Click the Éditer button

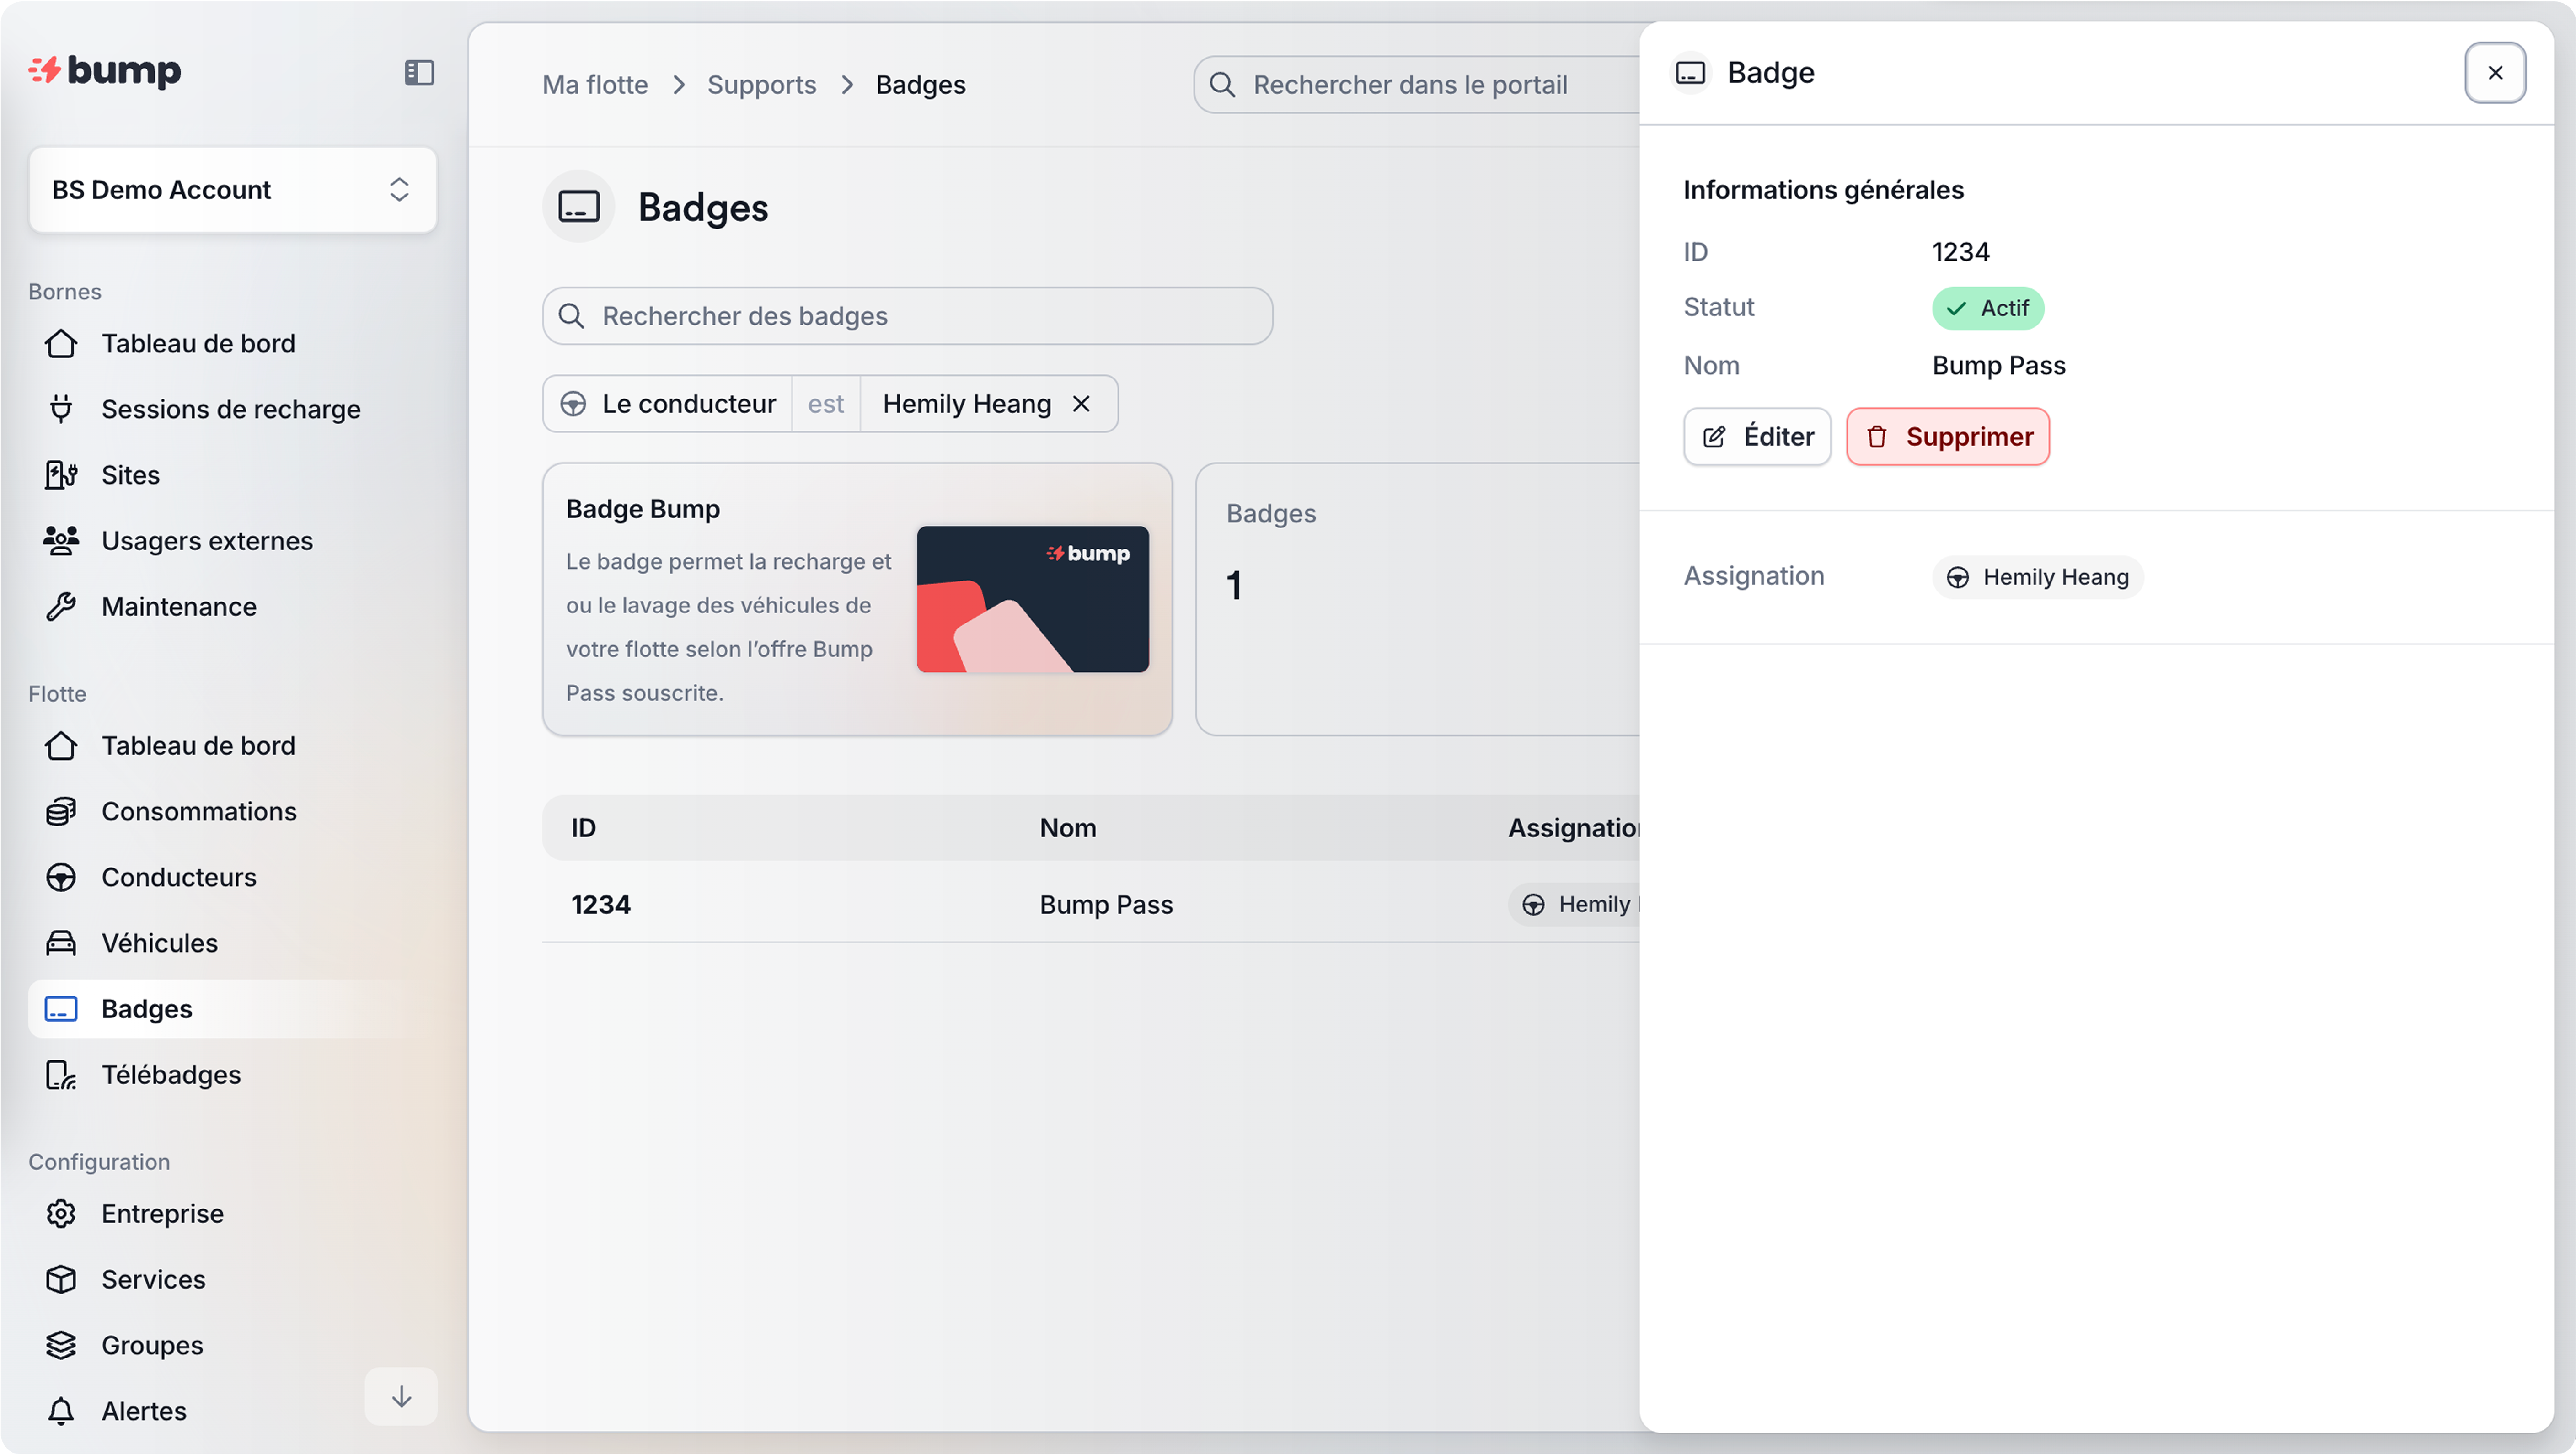pos(1757,437)
